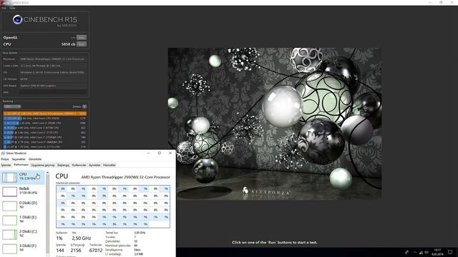Maximize the Task Manager window
The width and height of the screenshot is (458, 257).
pos(160,153)
